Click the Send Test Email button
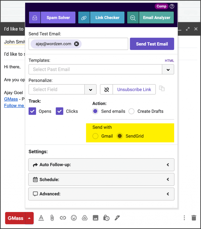This screenshot has height=229, width=201. tap(152, 44)
